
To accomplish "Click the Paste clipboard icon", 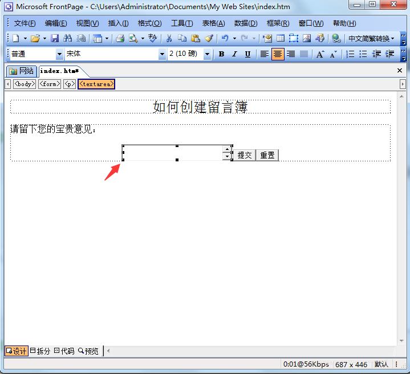I will [196, 38].
